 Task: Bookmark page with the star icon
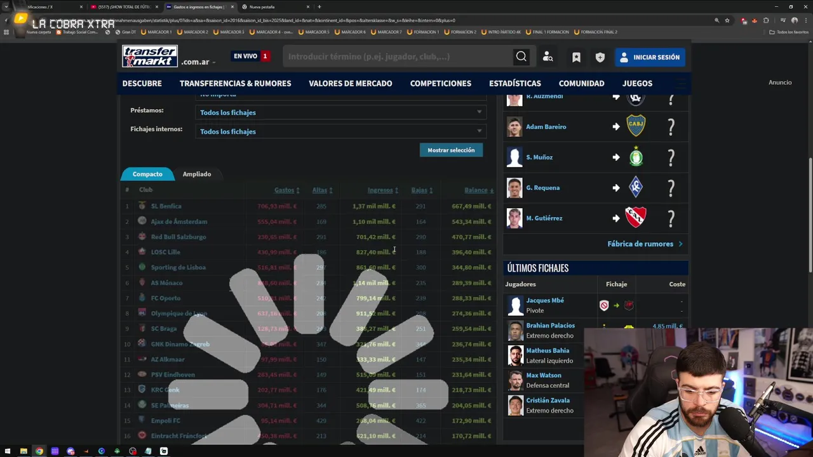(x=727, y=20)
